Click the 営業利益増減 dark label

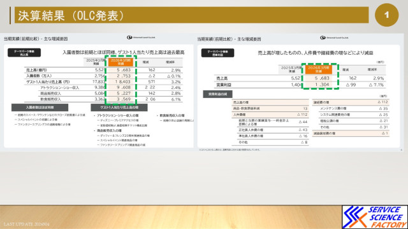(x=217, y=94)
